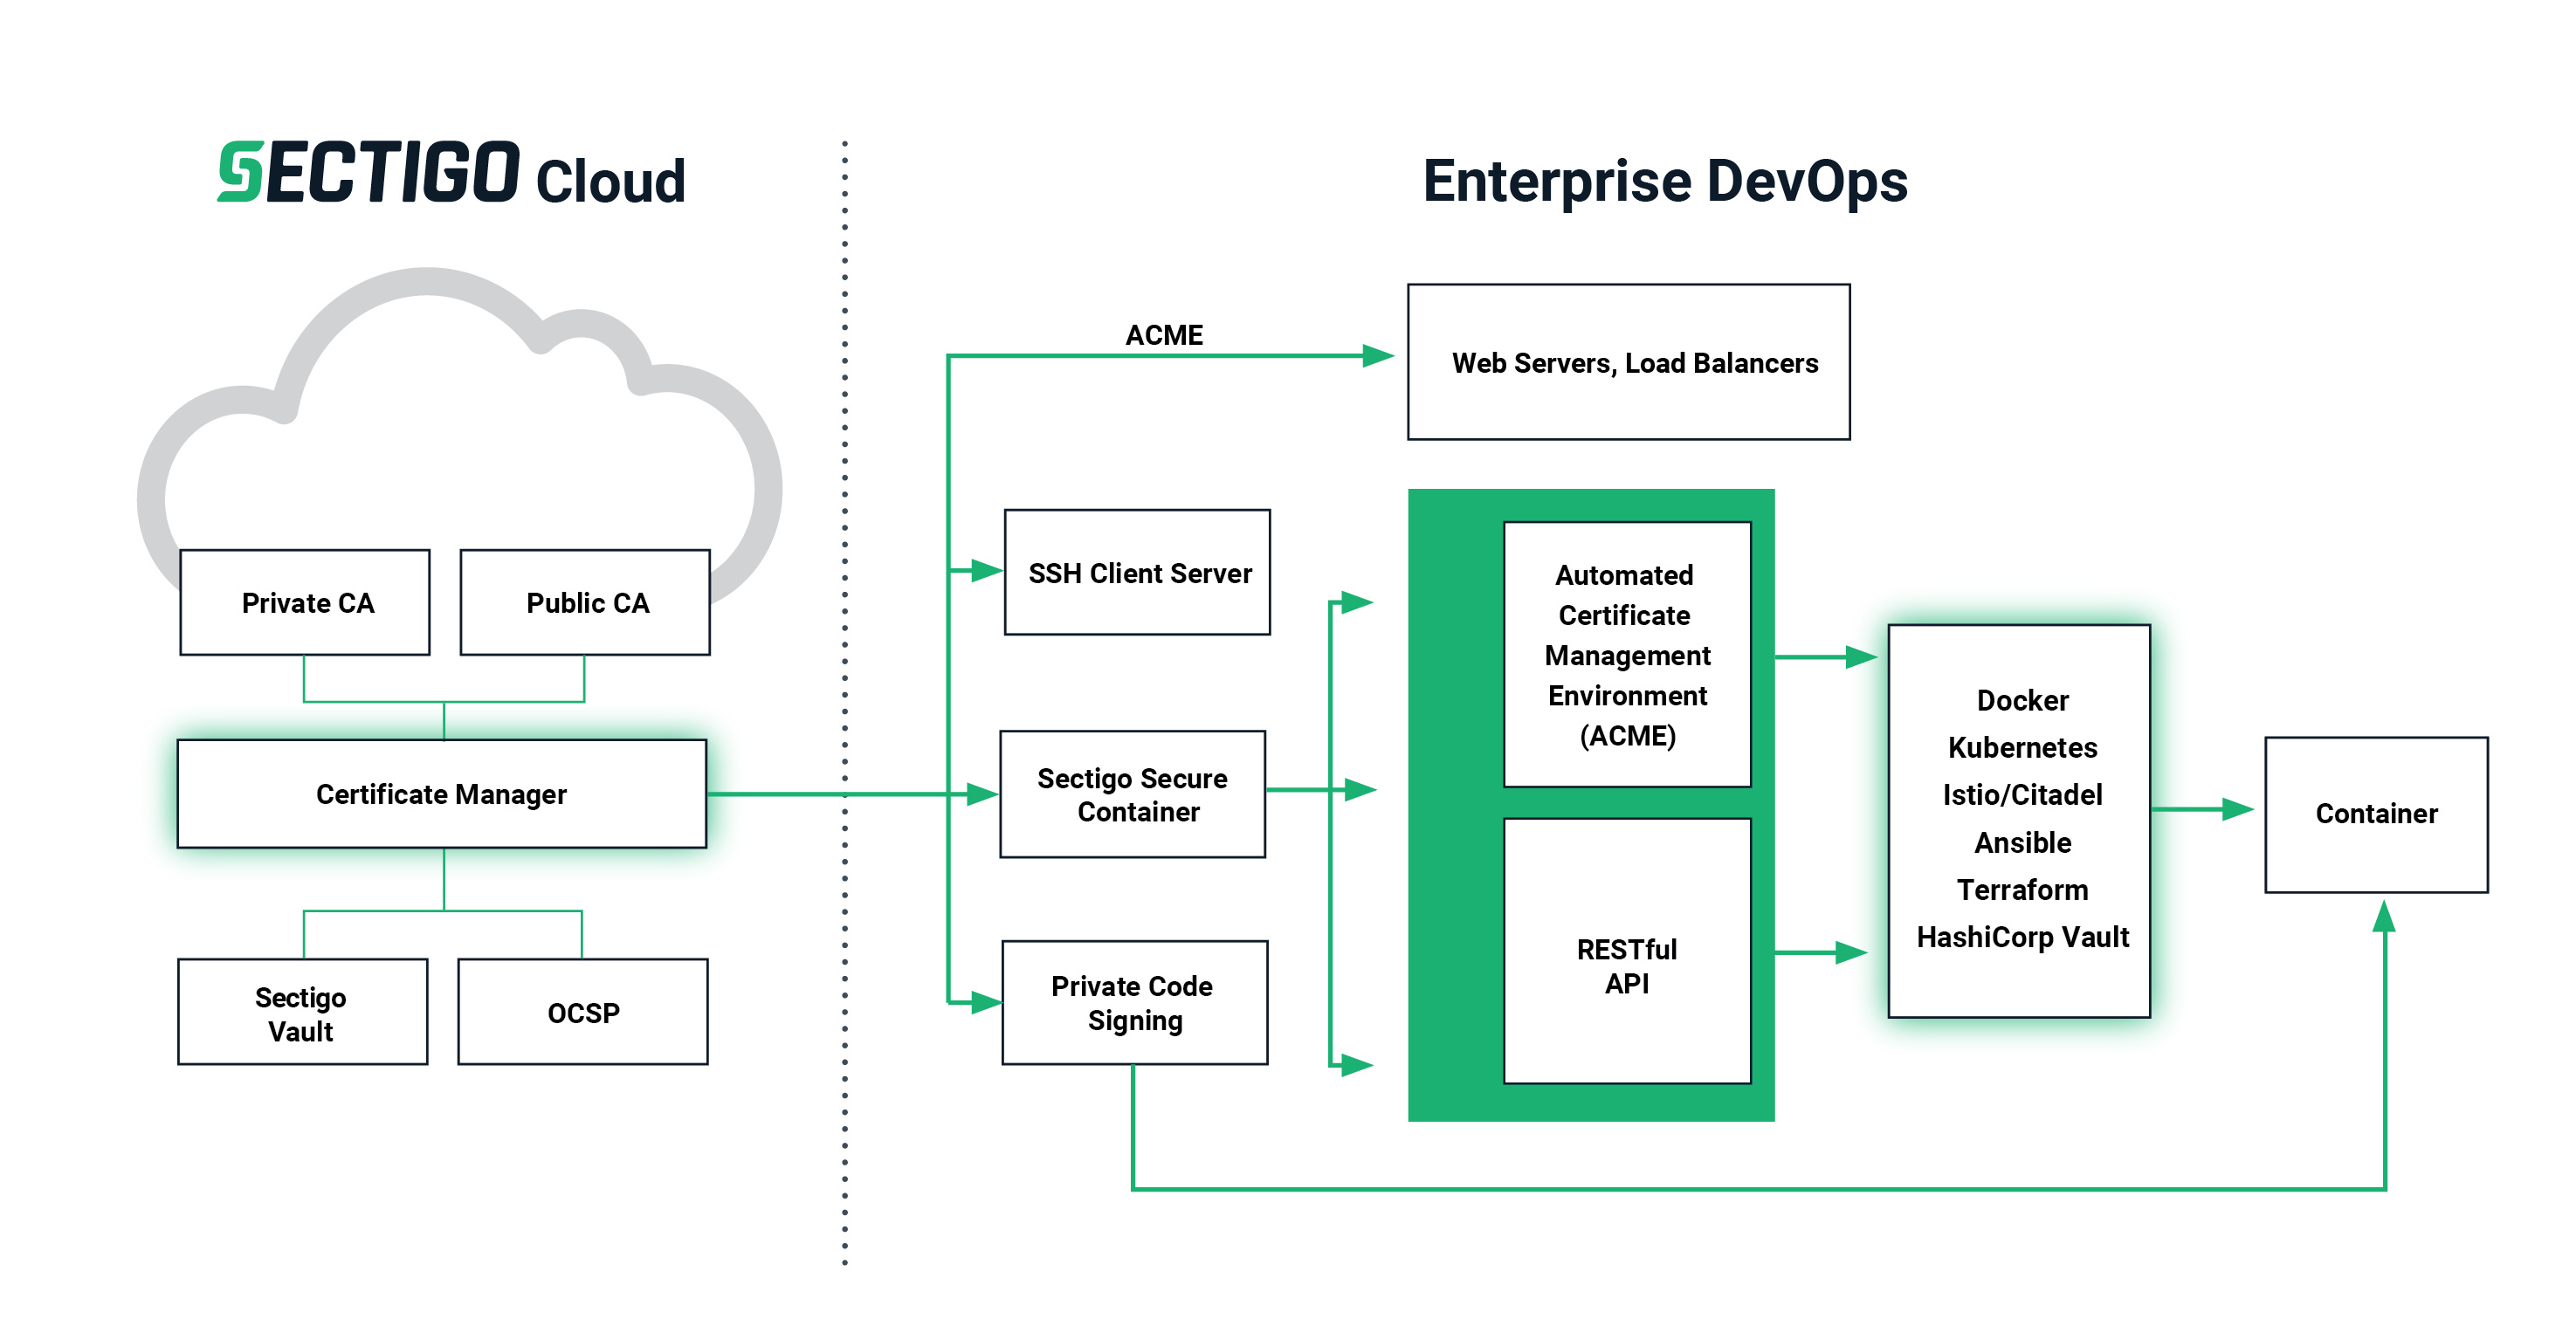Screen dimensions: 2576x1333
Task: Click the SSH Client Server box
Action: pyautogui.click(x=1137, y=572)
